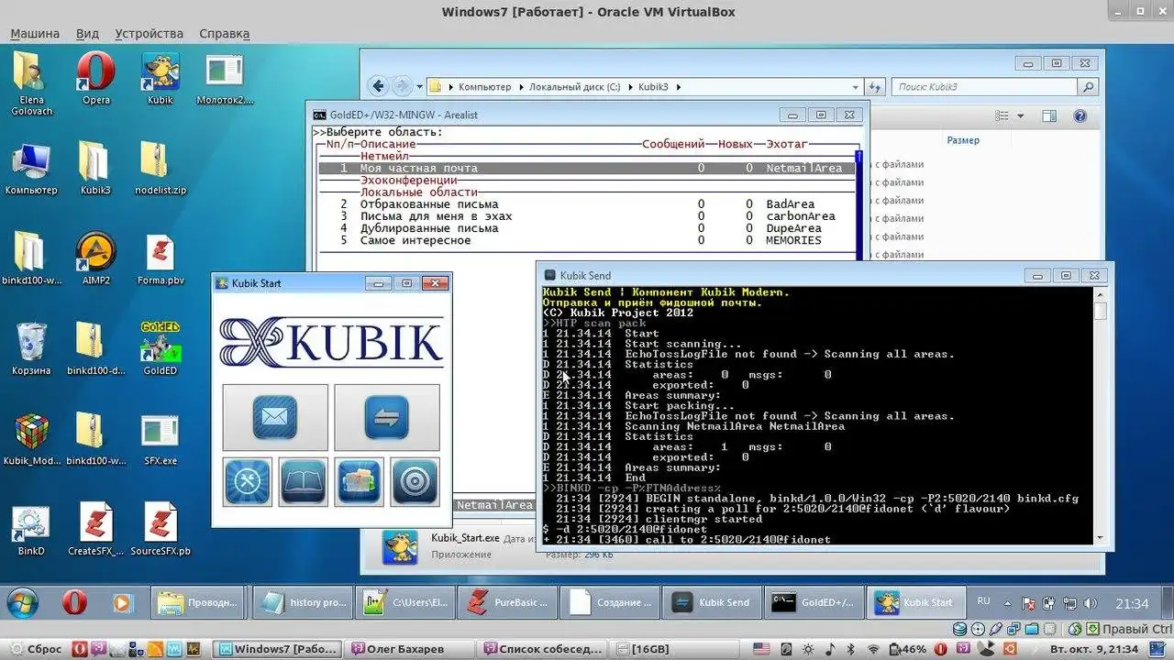Click the Explorer search magnifier icon
Screen dimensions: 1174x660
pos(1088,87)
